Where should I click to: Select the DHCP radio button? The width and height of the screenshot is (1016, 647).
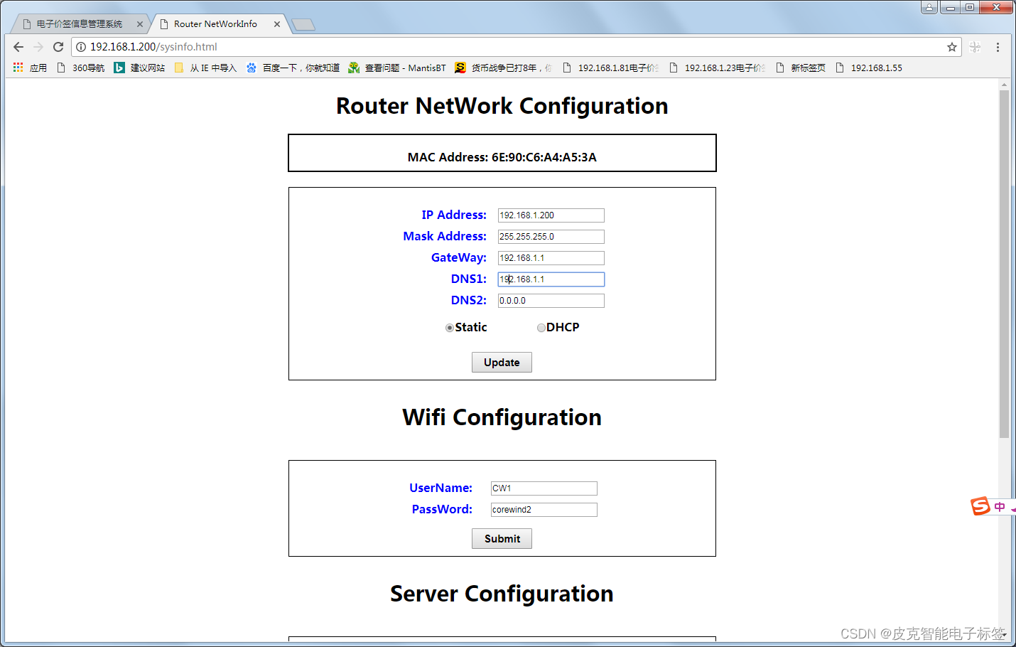[x=541, y=328]
